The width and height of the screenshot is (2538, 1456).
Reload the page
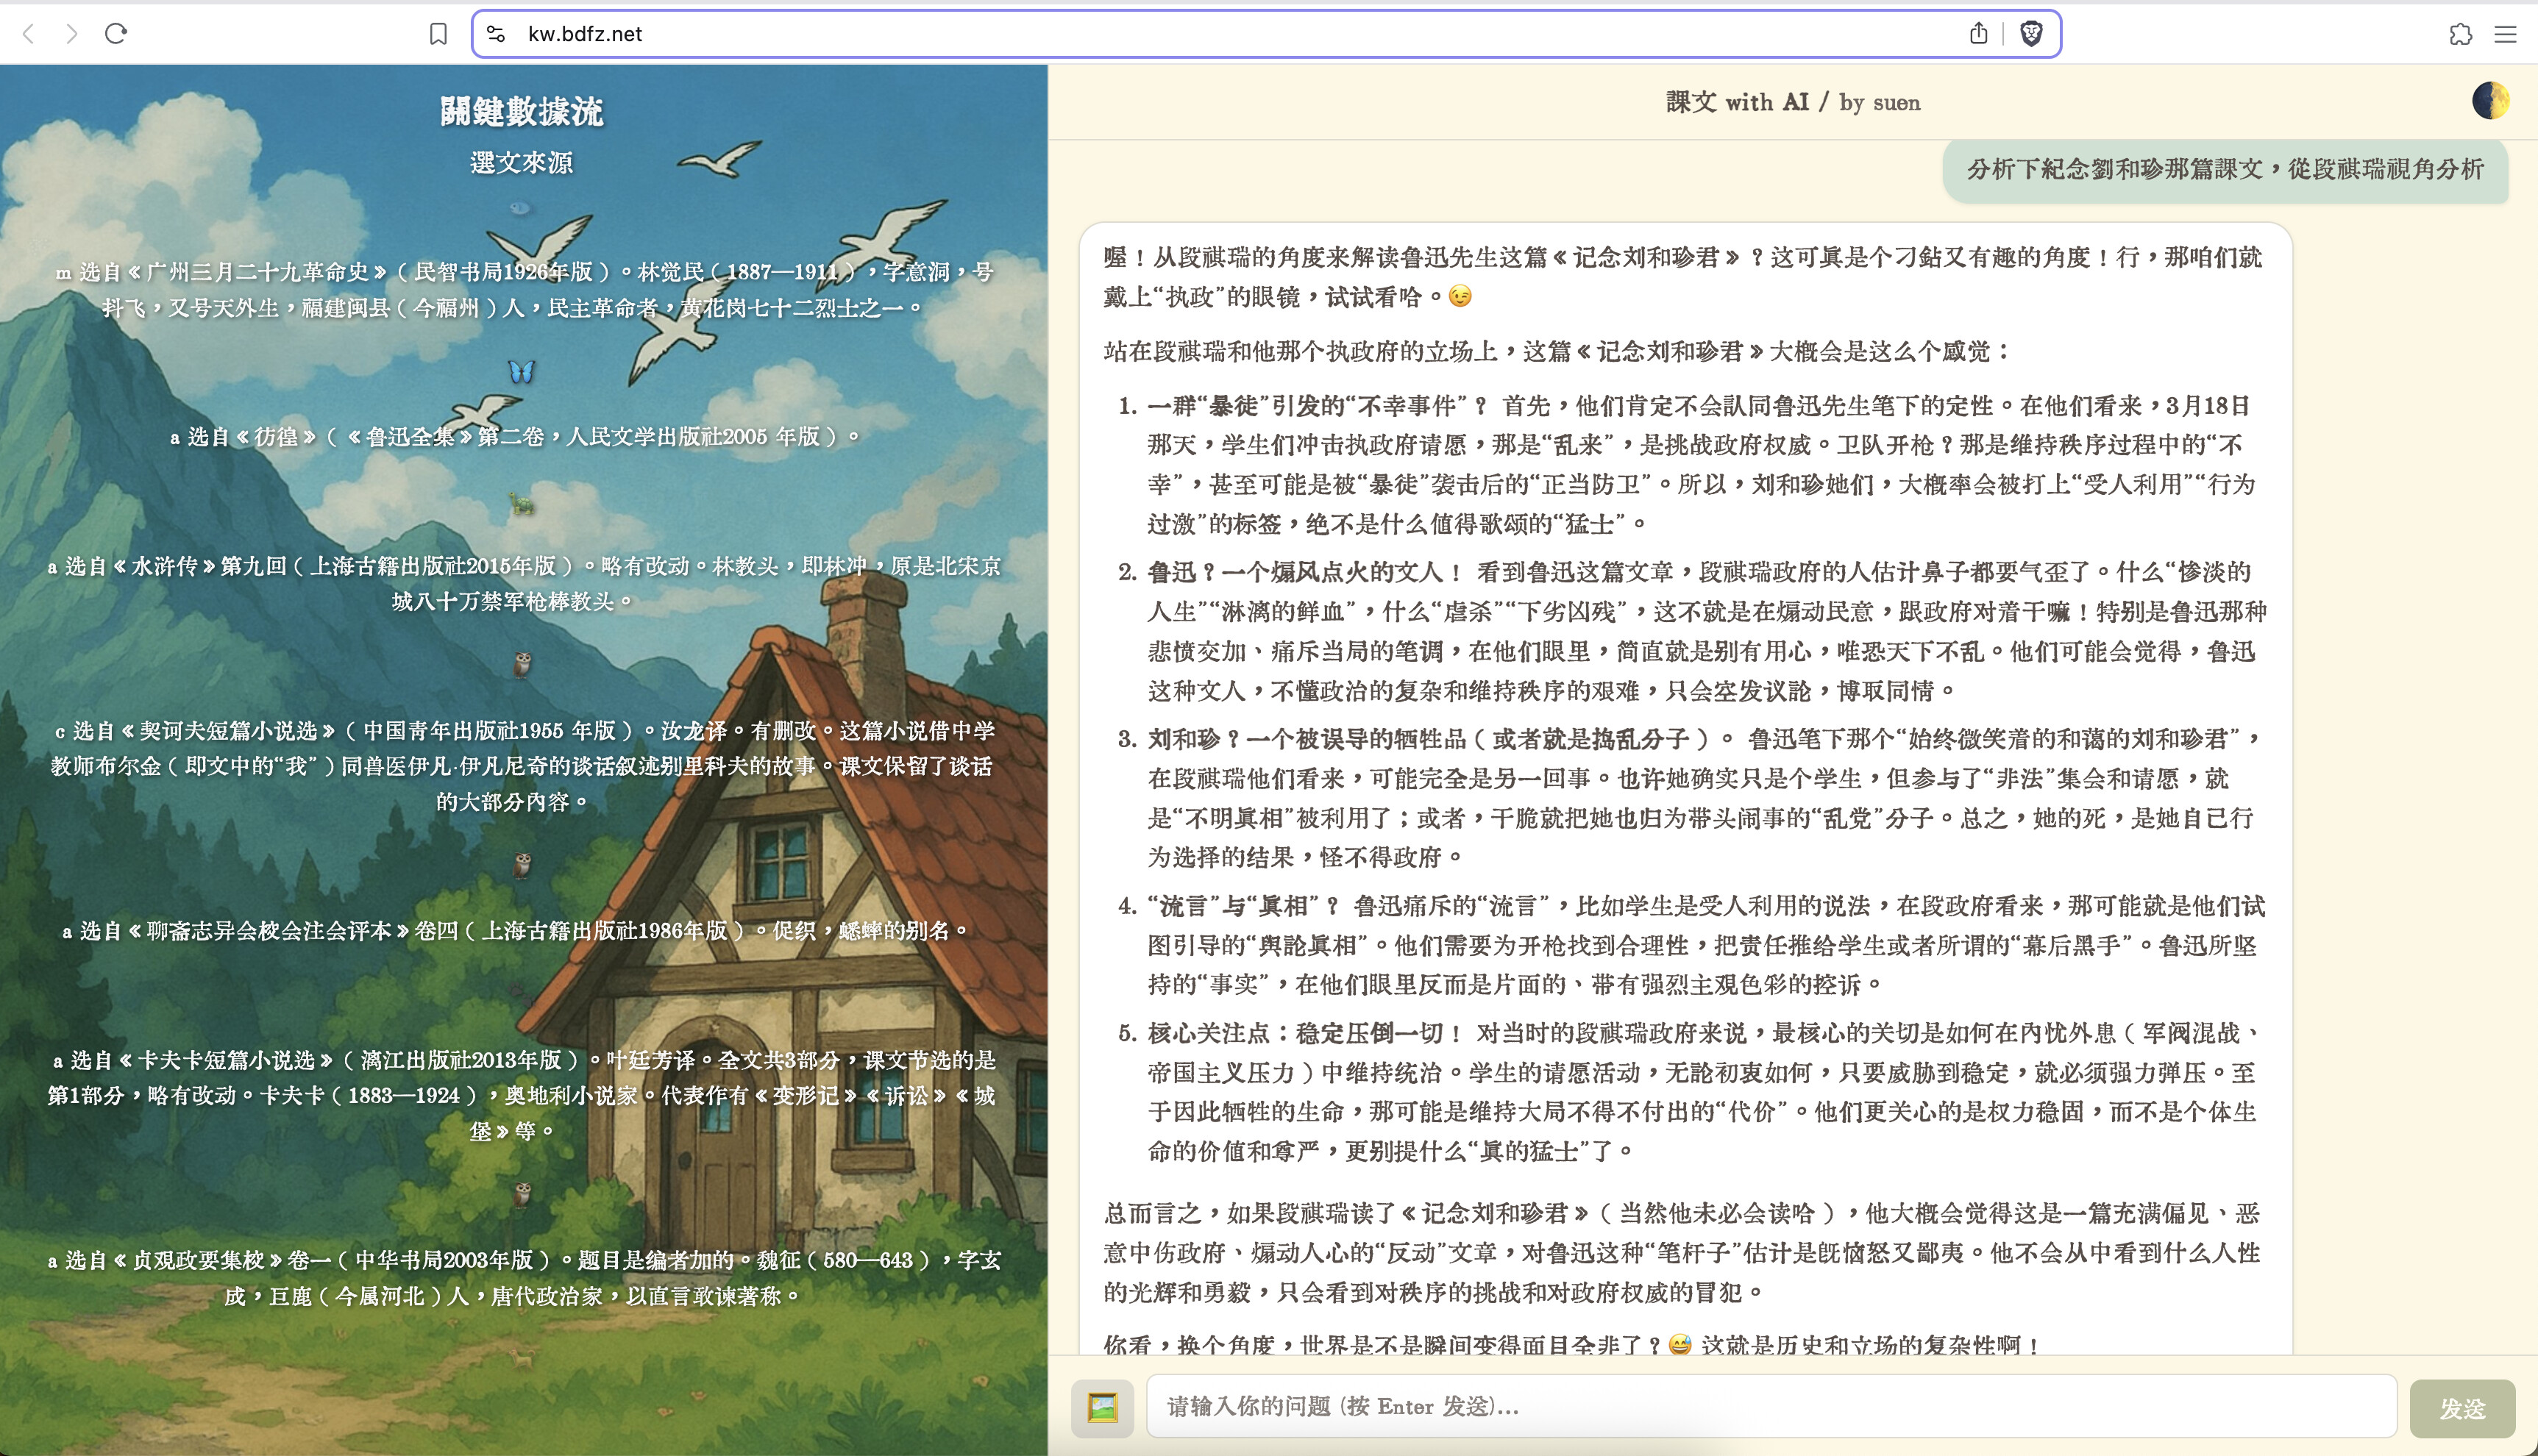click(116, 34)
